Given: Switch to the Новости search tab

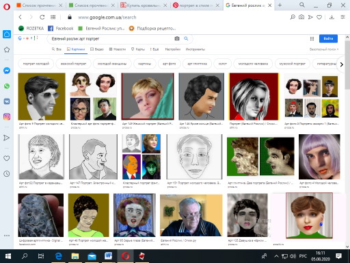Looking at the screenshot, I should pos(118,49).
